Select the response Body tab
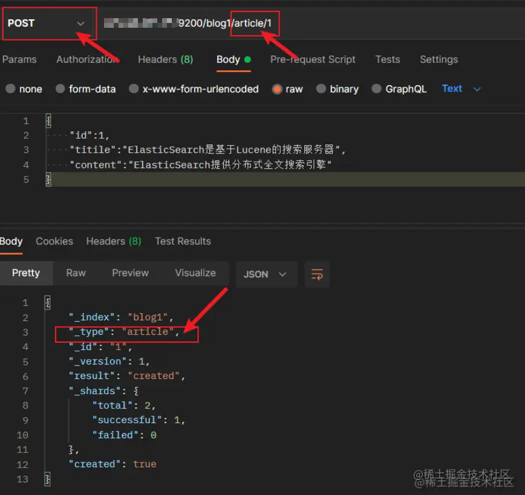Screen dimensions: 525x495 tap(11, 241)
